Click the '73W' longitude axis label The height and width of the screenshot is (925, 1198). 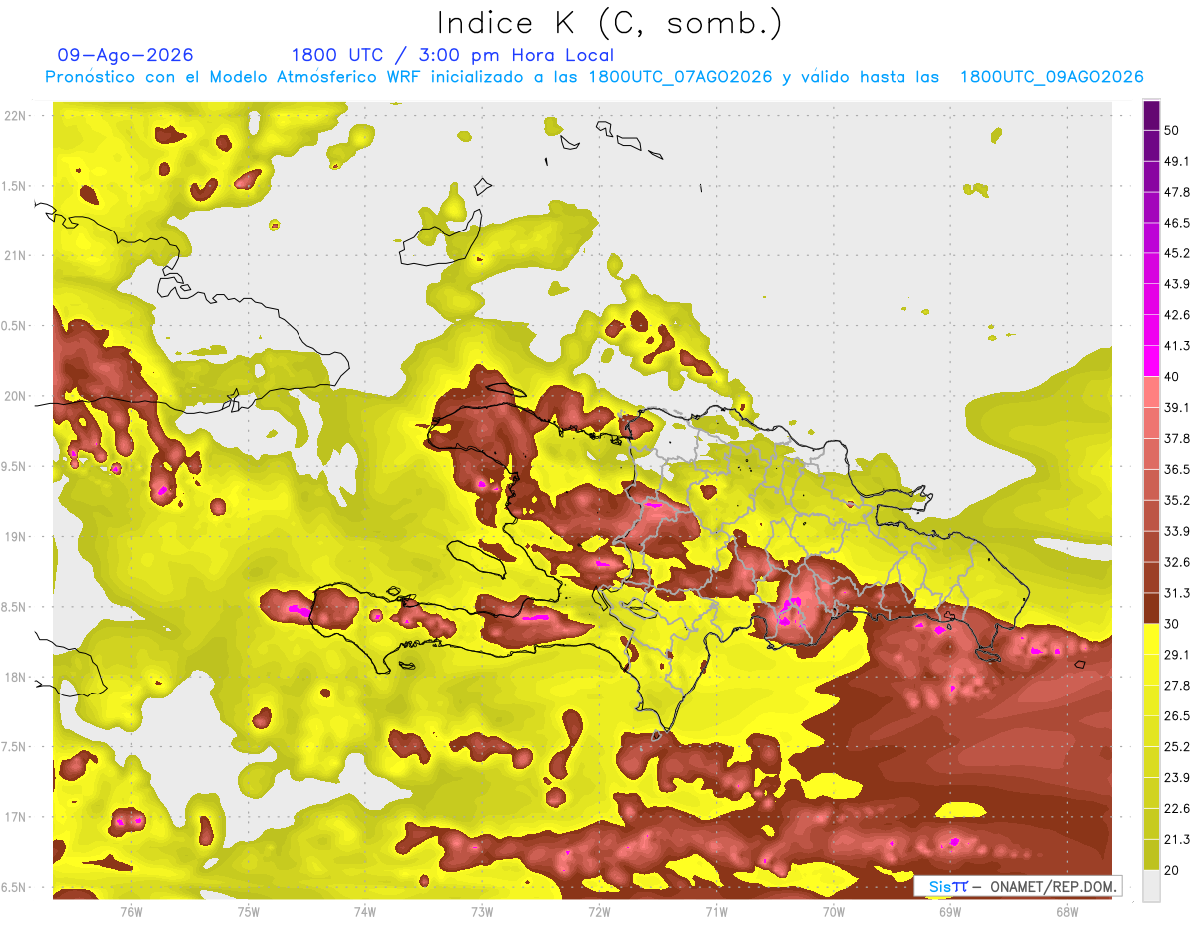point(482,912)
